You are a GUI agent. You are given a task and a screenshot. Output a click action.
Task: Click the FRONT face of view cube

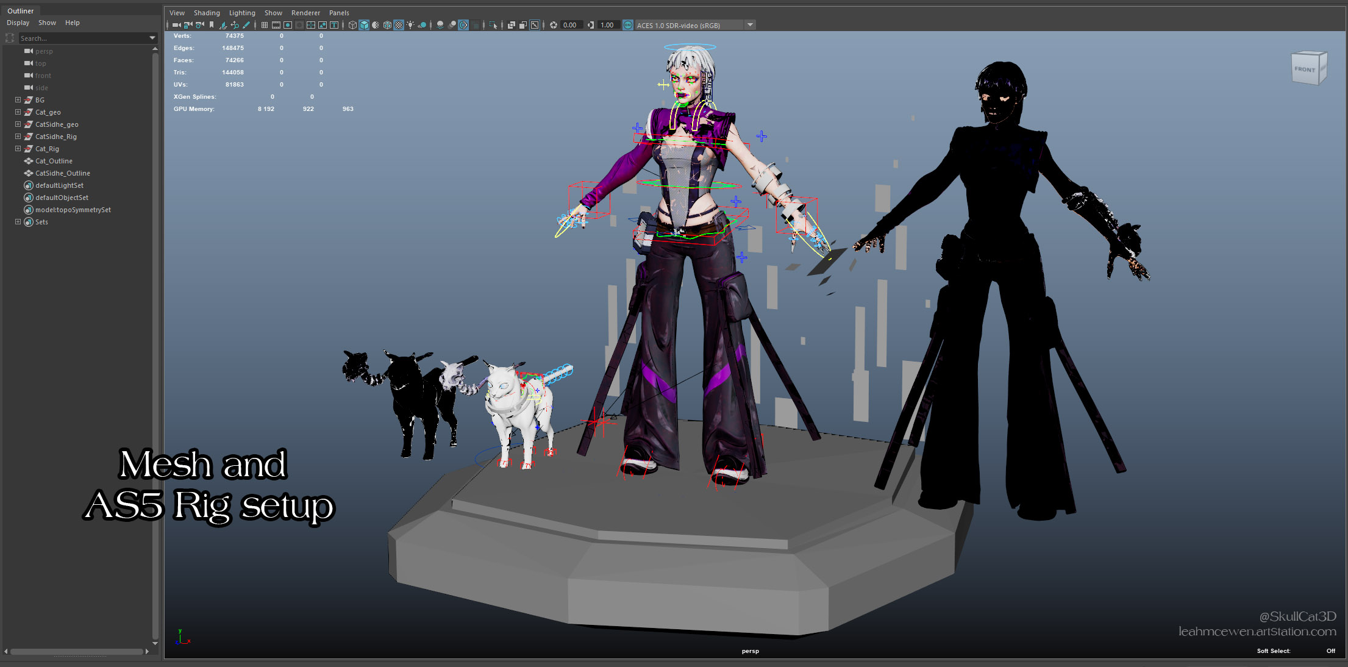tap(1305, 70)
